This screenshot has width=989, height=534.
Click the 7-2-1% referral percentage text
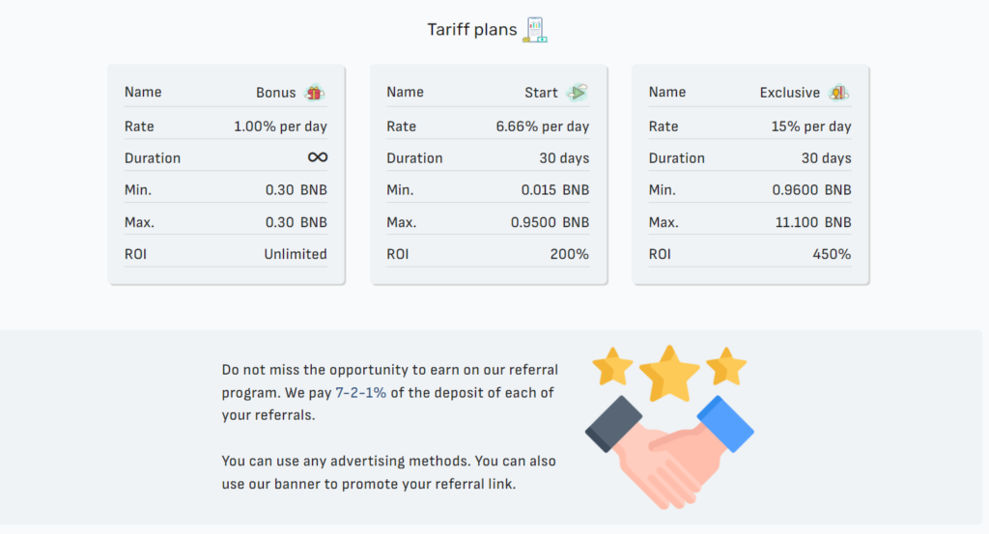(360, 392)
